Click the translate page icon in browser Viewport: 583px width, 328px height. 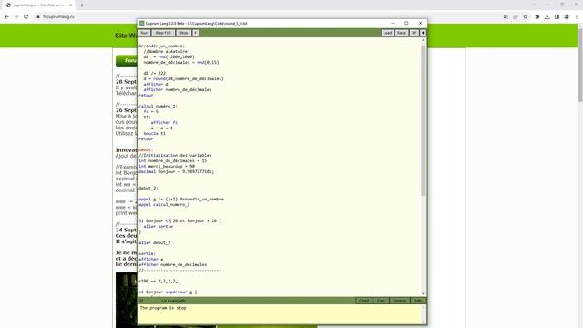click(x=506, y=16)
